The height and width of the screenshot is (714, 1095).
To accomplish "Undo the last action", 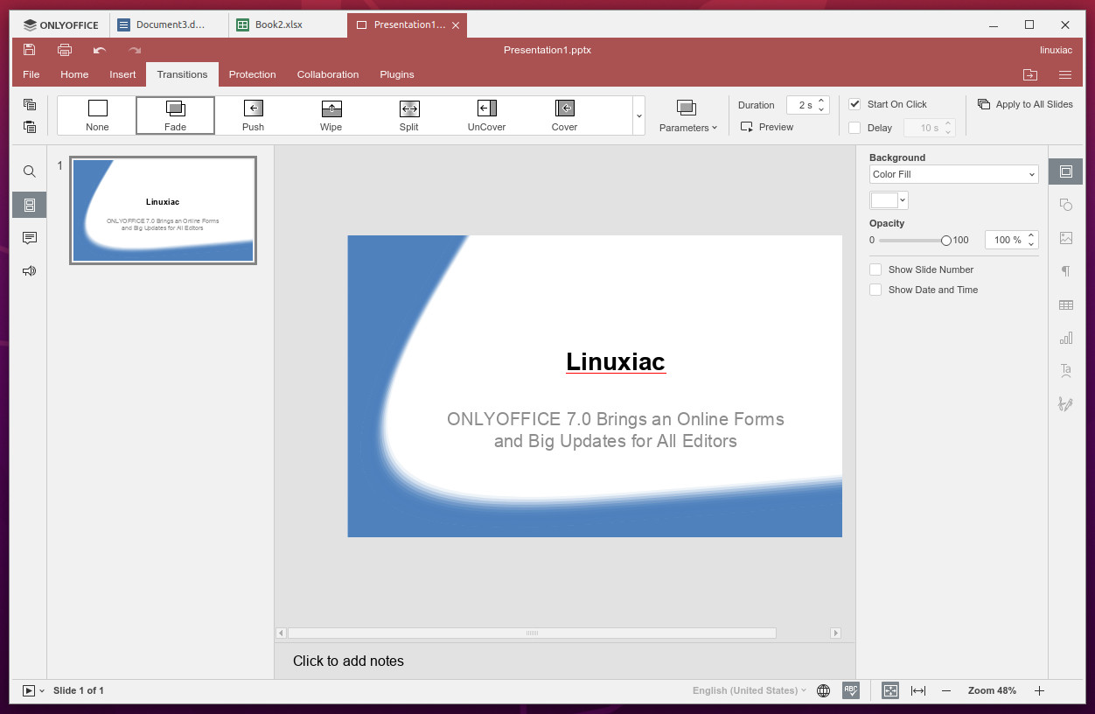I will 100,50.
